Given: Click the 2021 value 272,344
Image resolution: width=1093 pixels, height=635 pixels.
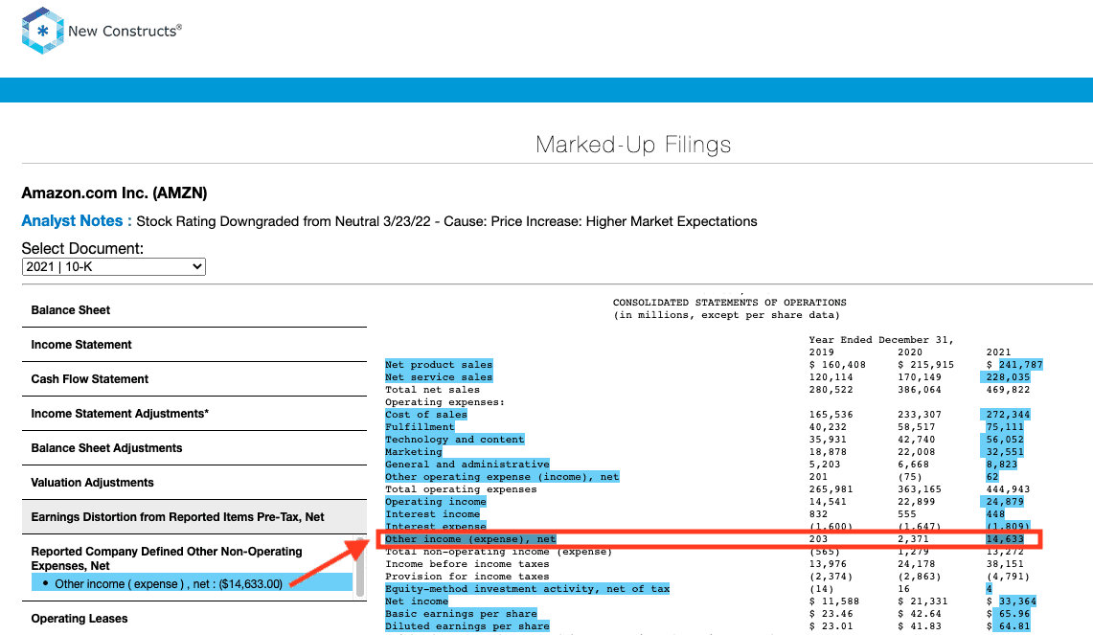Looking at the screenshot, I should [x=1007, y=414].
